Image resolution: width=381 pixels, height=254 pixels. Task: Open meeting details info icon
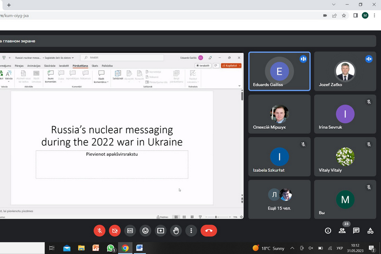pos(328,231)
